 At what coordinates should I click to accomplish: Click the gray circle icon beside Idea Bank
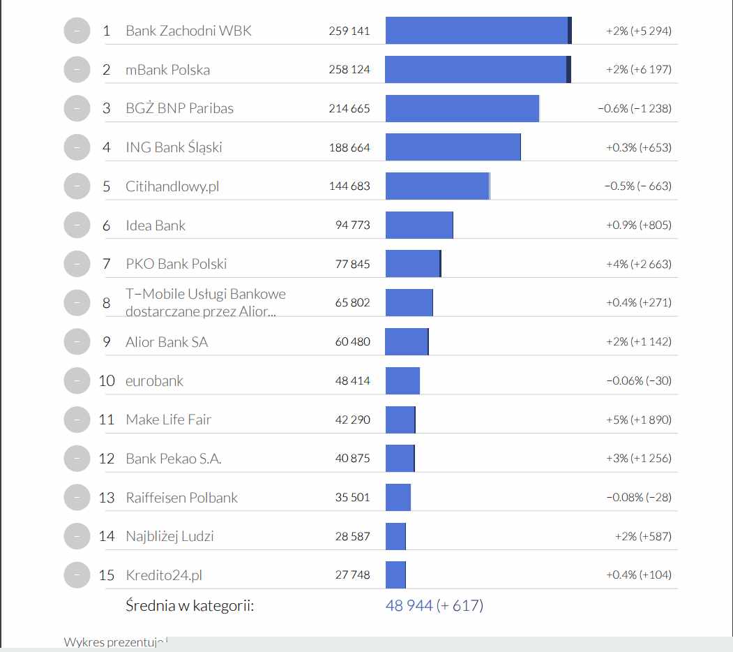pos(77,225)
